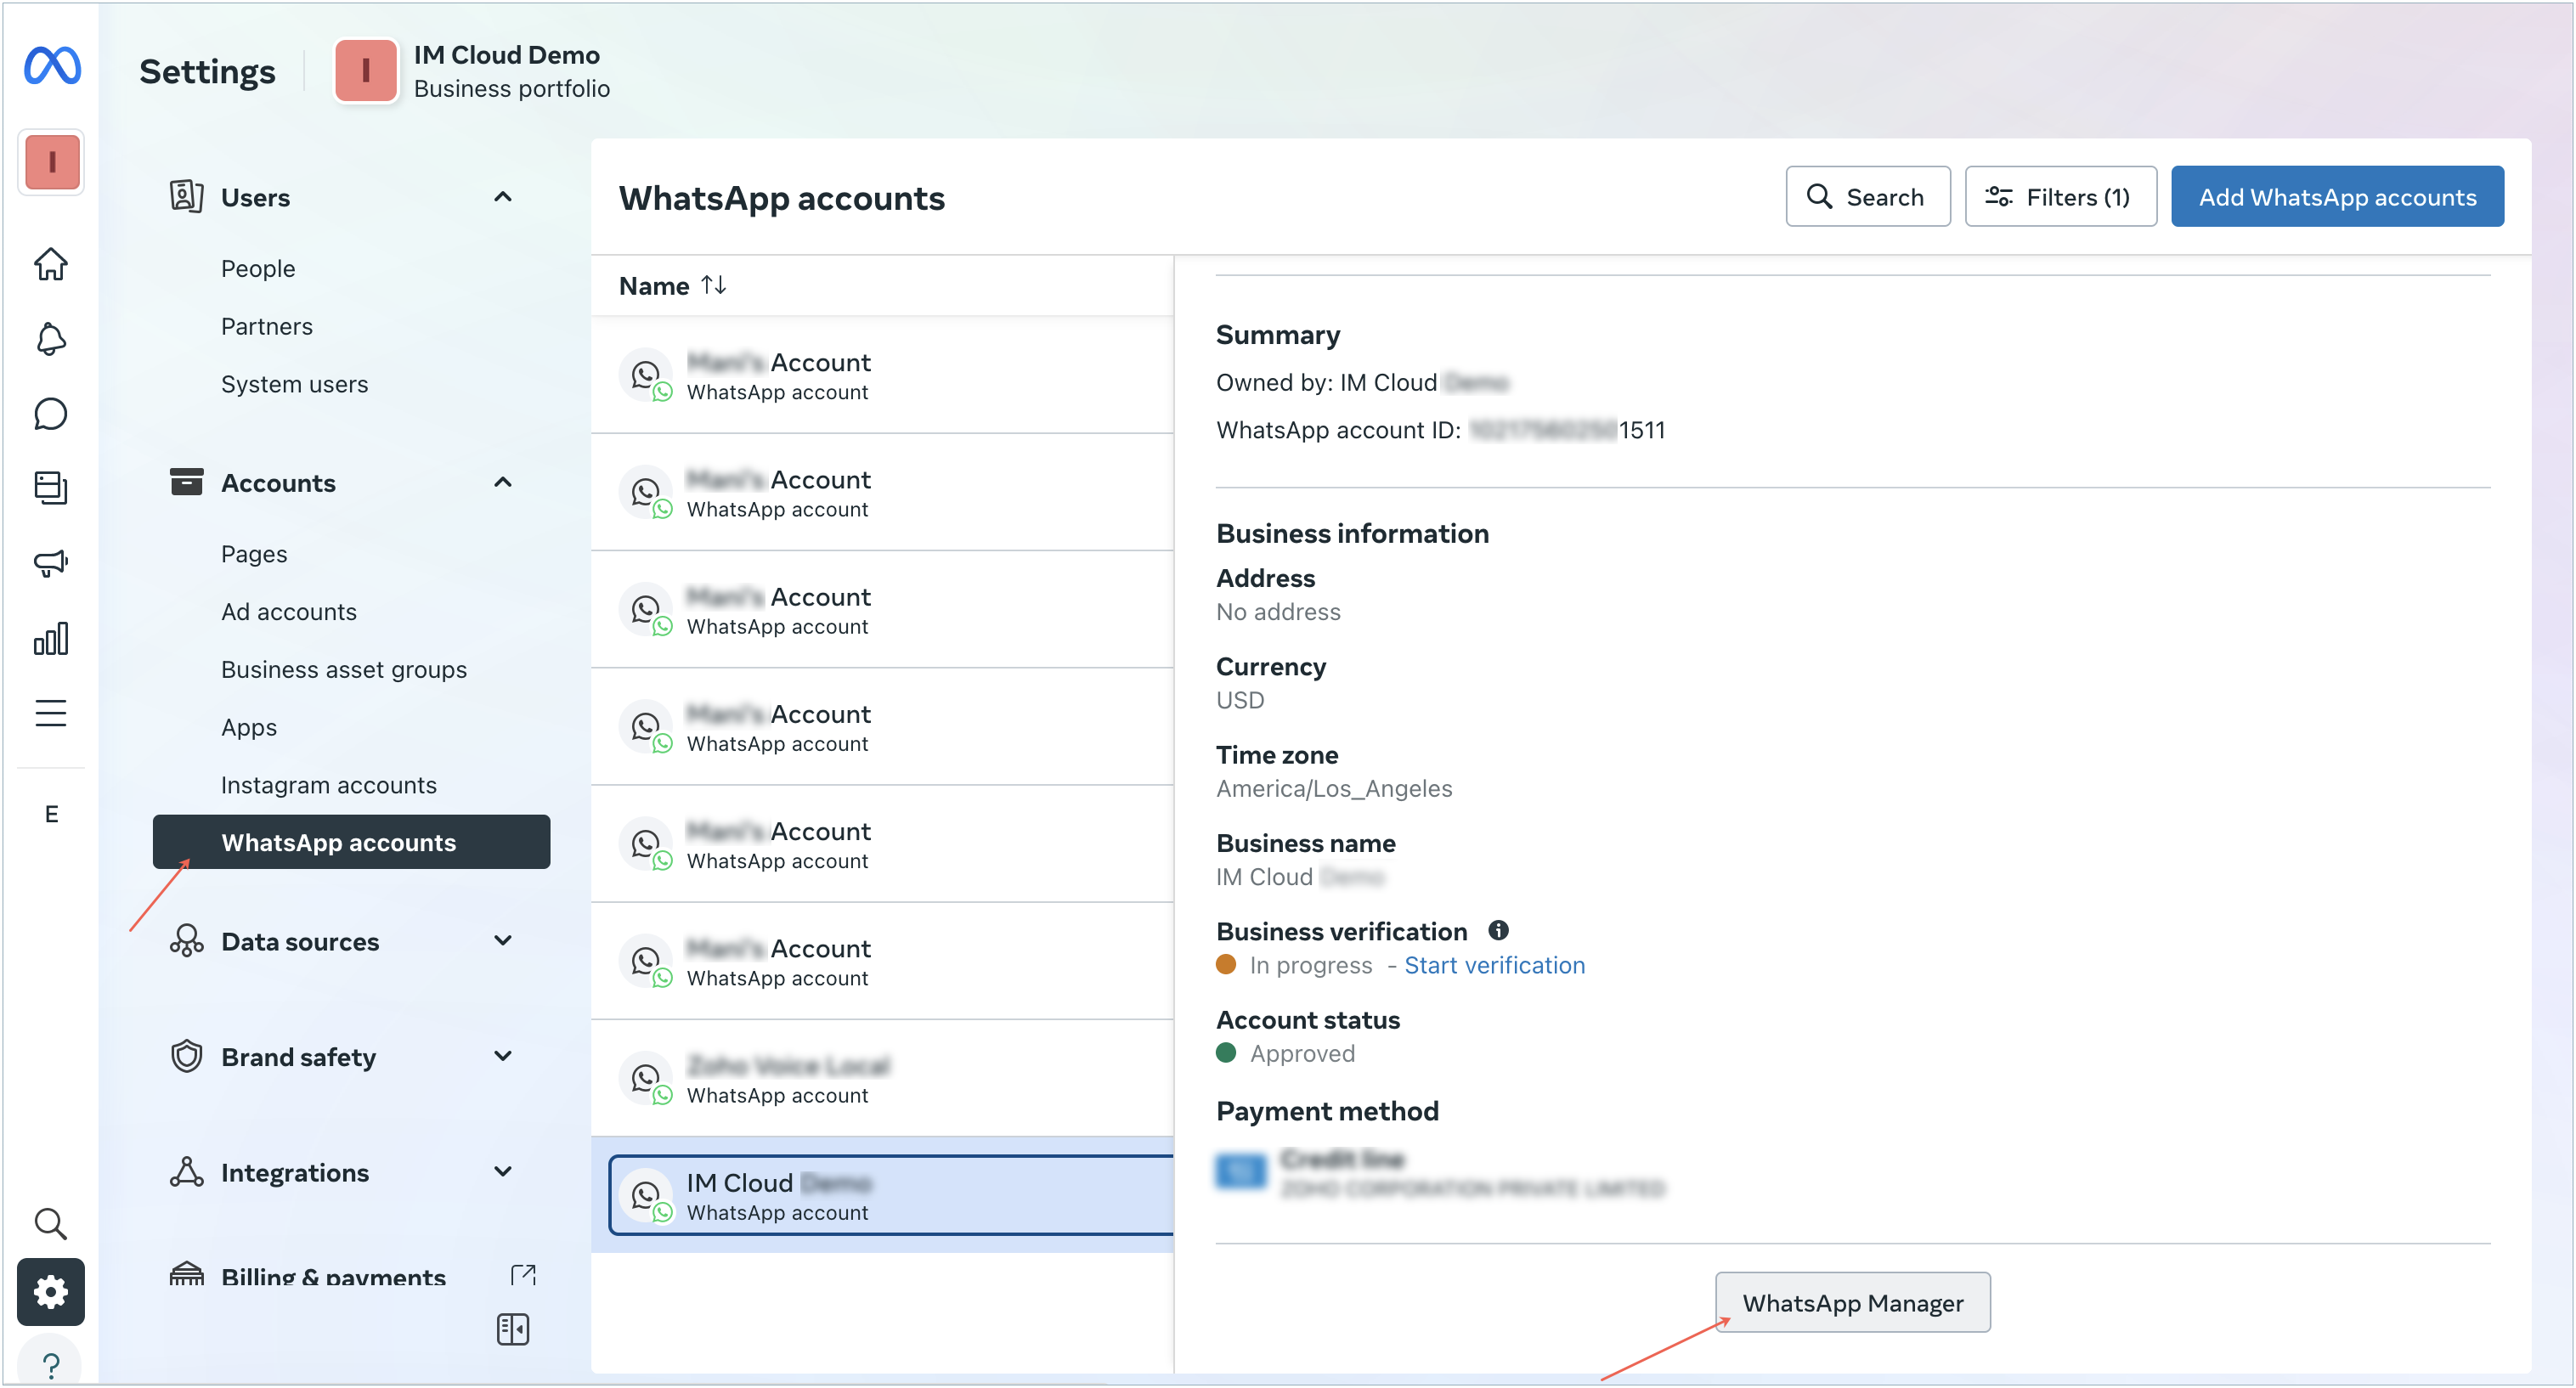Image resolution: width=2576 pixels, height=1388 pixels.
Task: Click the Search button
Action: 1867,197
